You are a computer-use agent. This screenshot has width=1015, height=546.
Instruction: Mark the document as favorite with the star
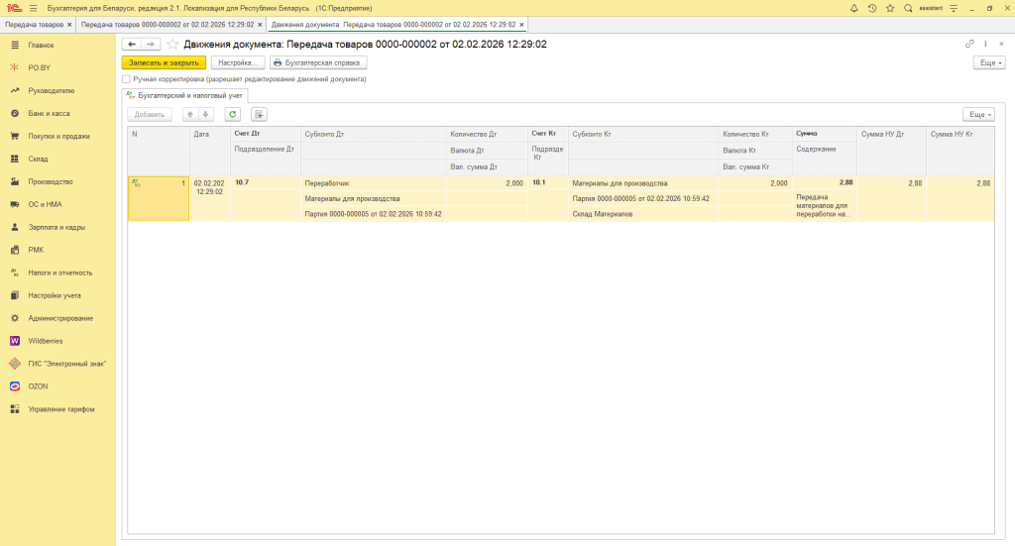pos(172,45)
